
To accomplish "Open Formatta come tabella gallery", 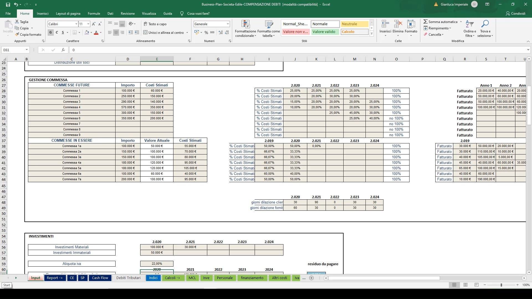I will 268,29.
